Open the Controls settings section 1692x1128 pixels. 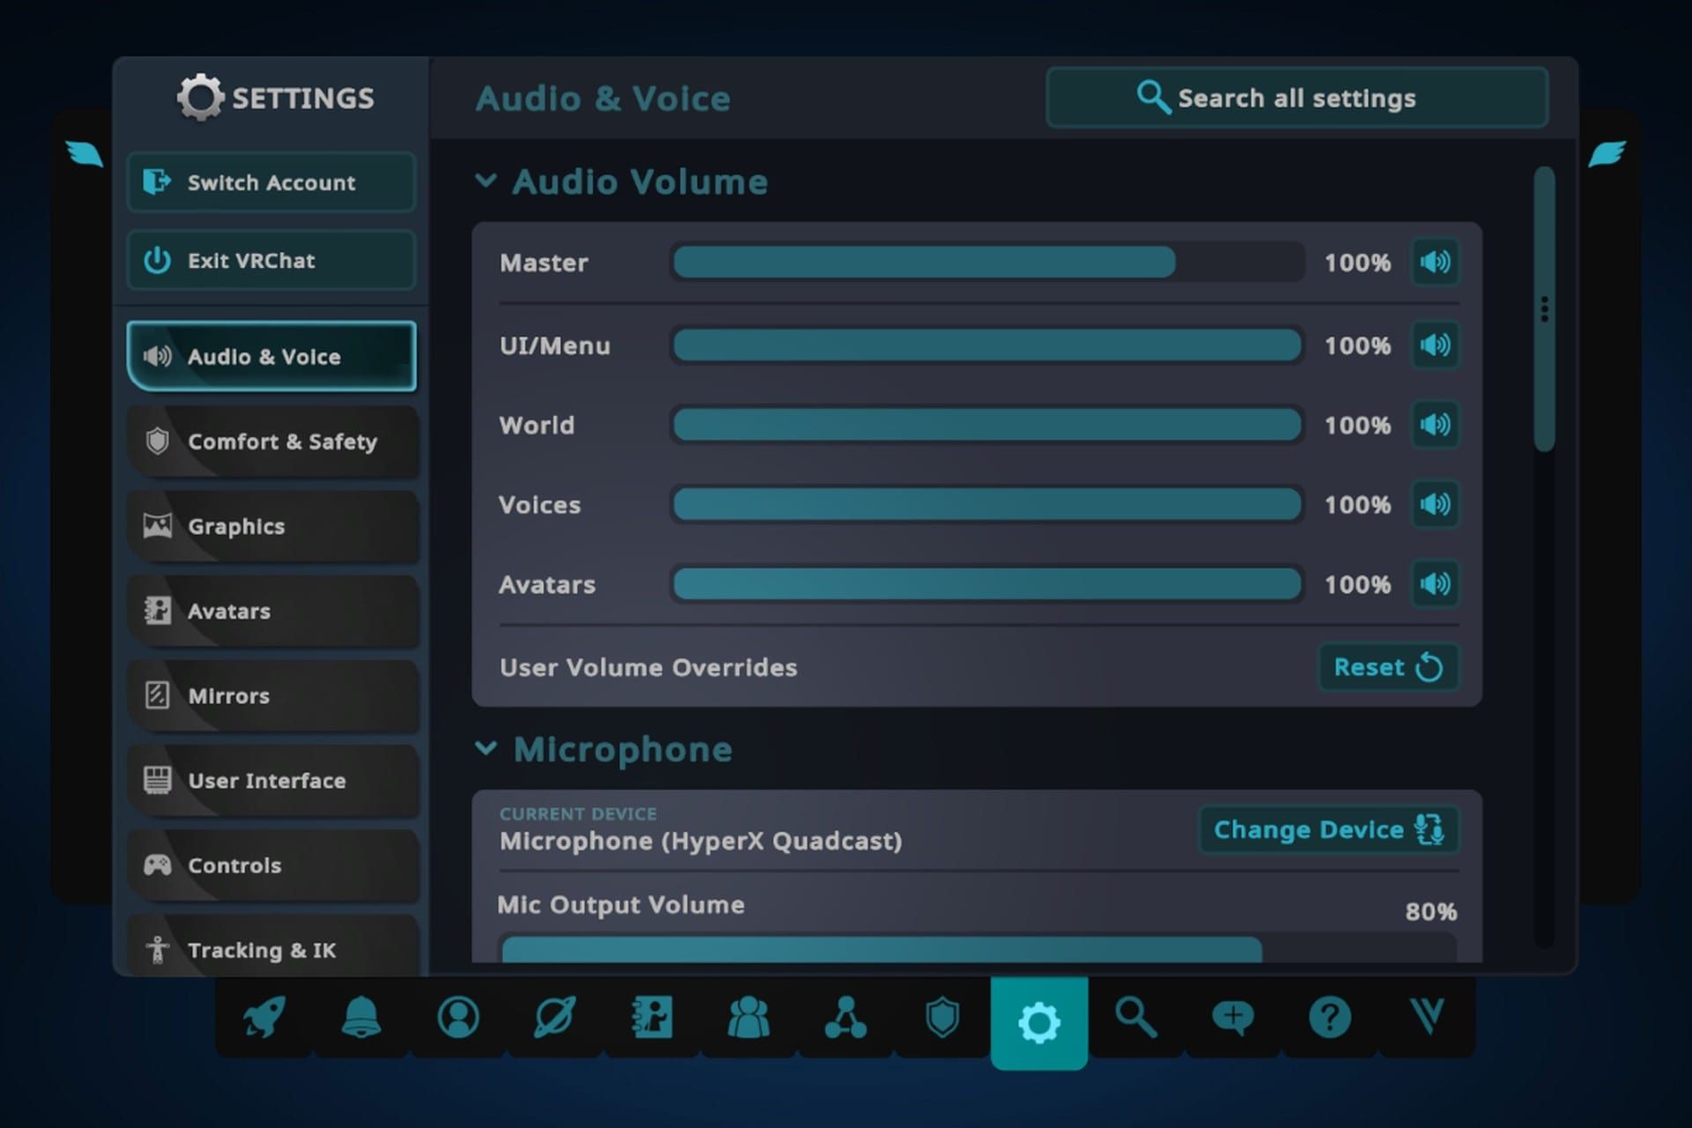[271, 865]
